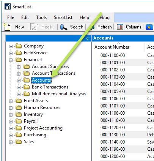Screen dimensions: 154x161
Task: Click the Multidimensional Analysis folder icon
Action: (x=27, y=94)
